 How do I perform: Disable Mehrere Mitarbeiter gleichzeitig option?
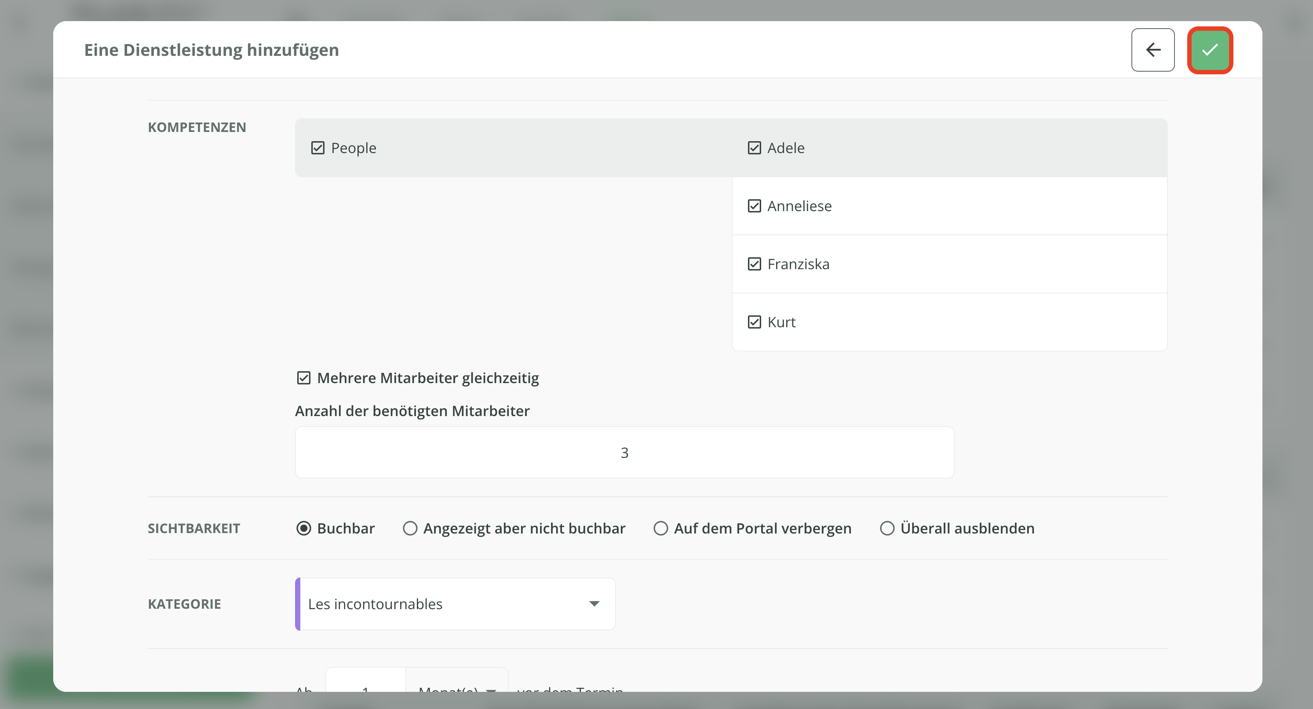[304, 378]
